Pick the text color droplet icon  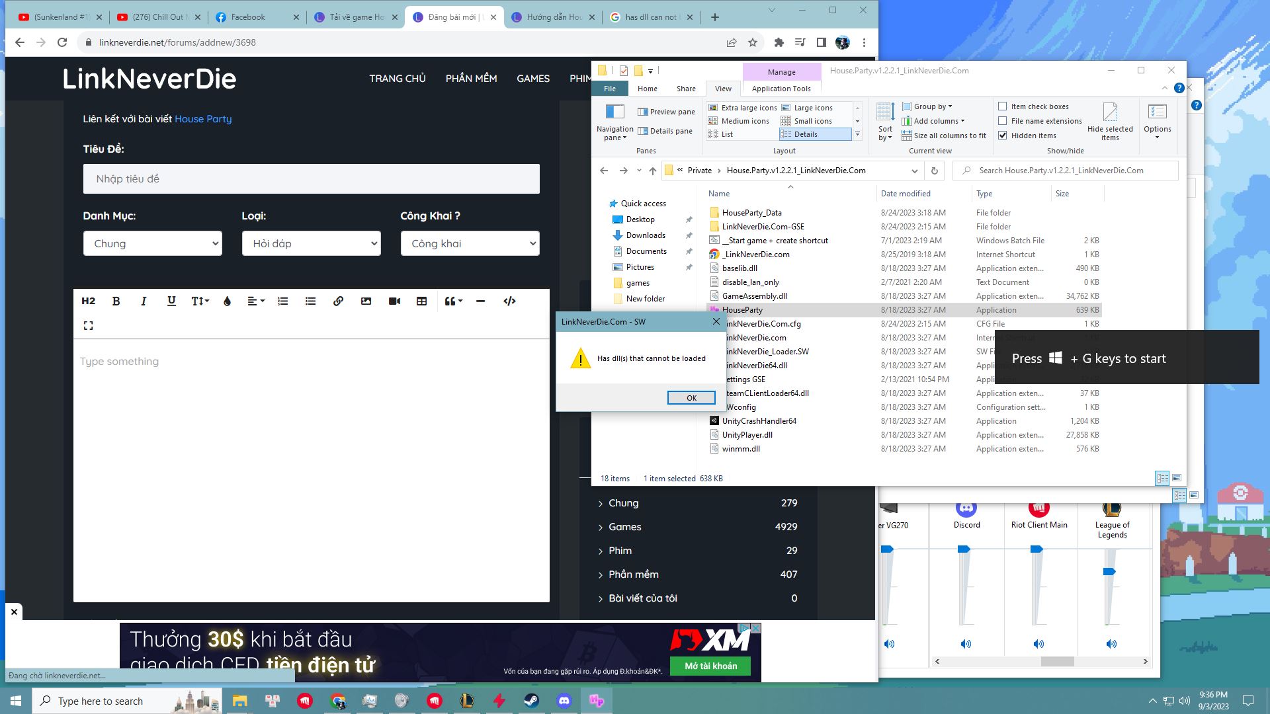coord(227,301)
